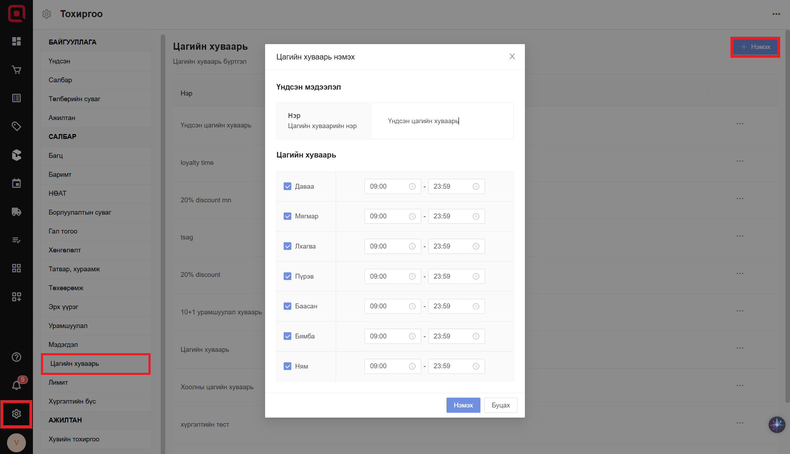790x454 pixels.
Task: Open notifications bell with badge 9
Action: (x=16, y=385)
